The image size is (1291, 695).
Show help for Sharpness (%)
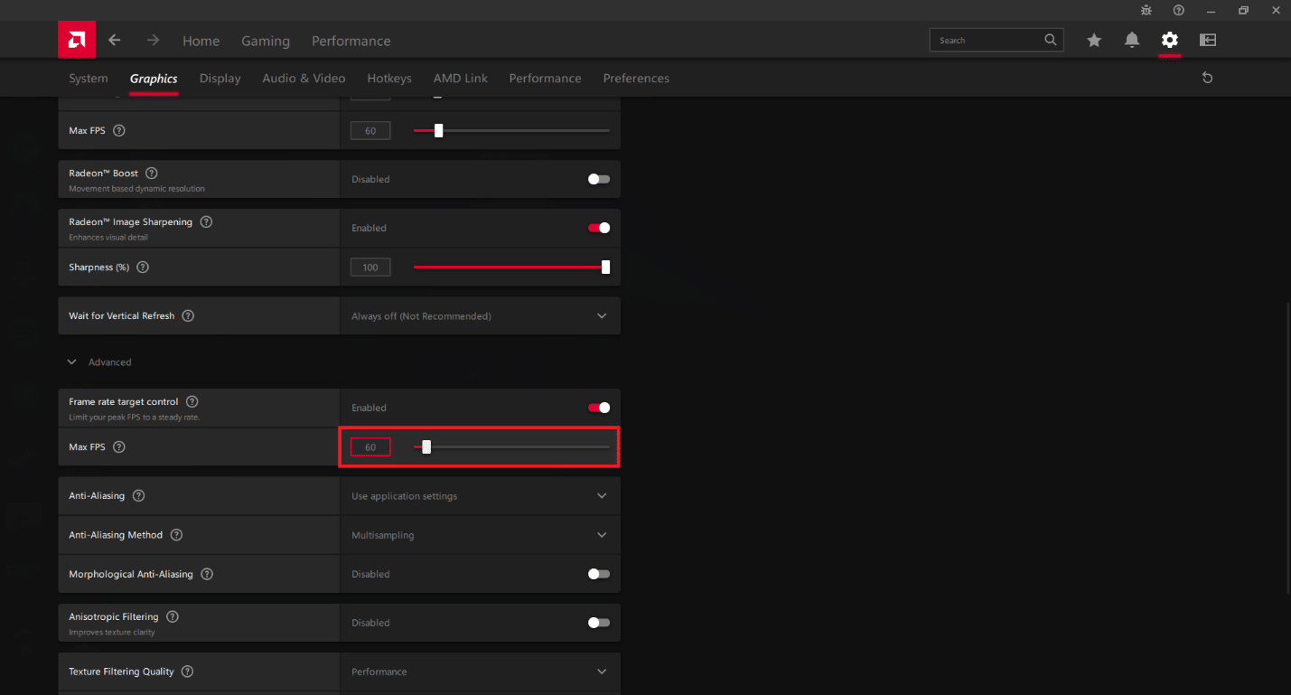(143, 268)
